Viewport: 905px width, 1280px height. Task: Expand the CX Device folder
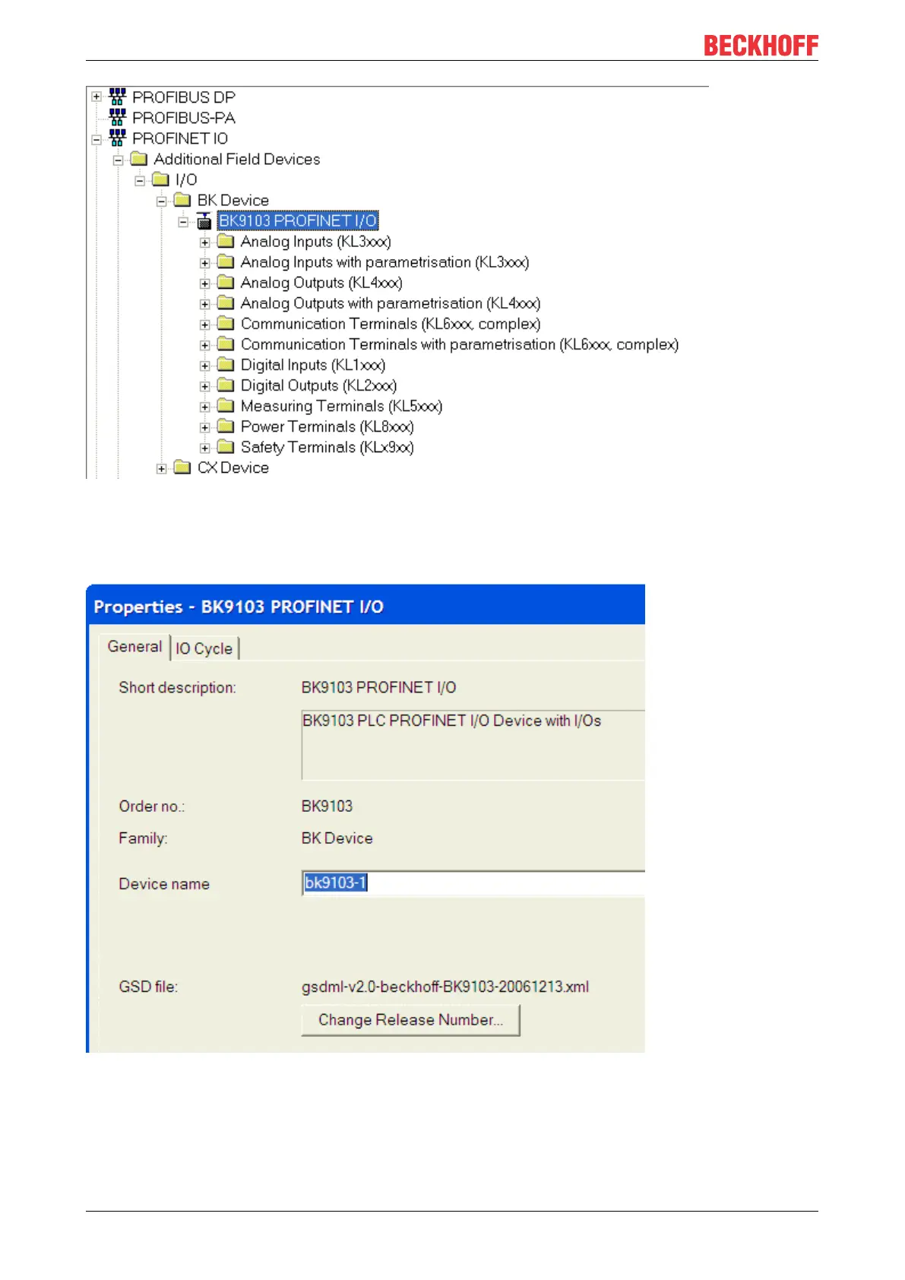[161, 468]
